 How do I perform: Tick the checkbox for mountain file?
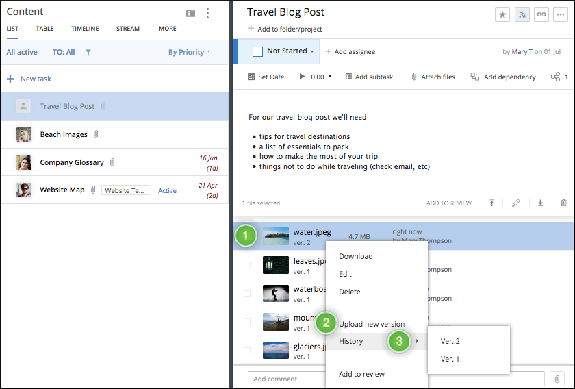point(247,322)
